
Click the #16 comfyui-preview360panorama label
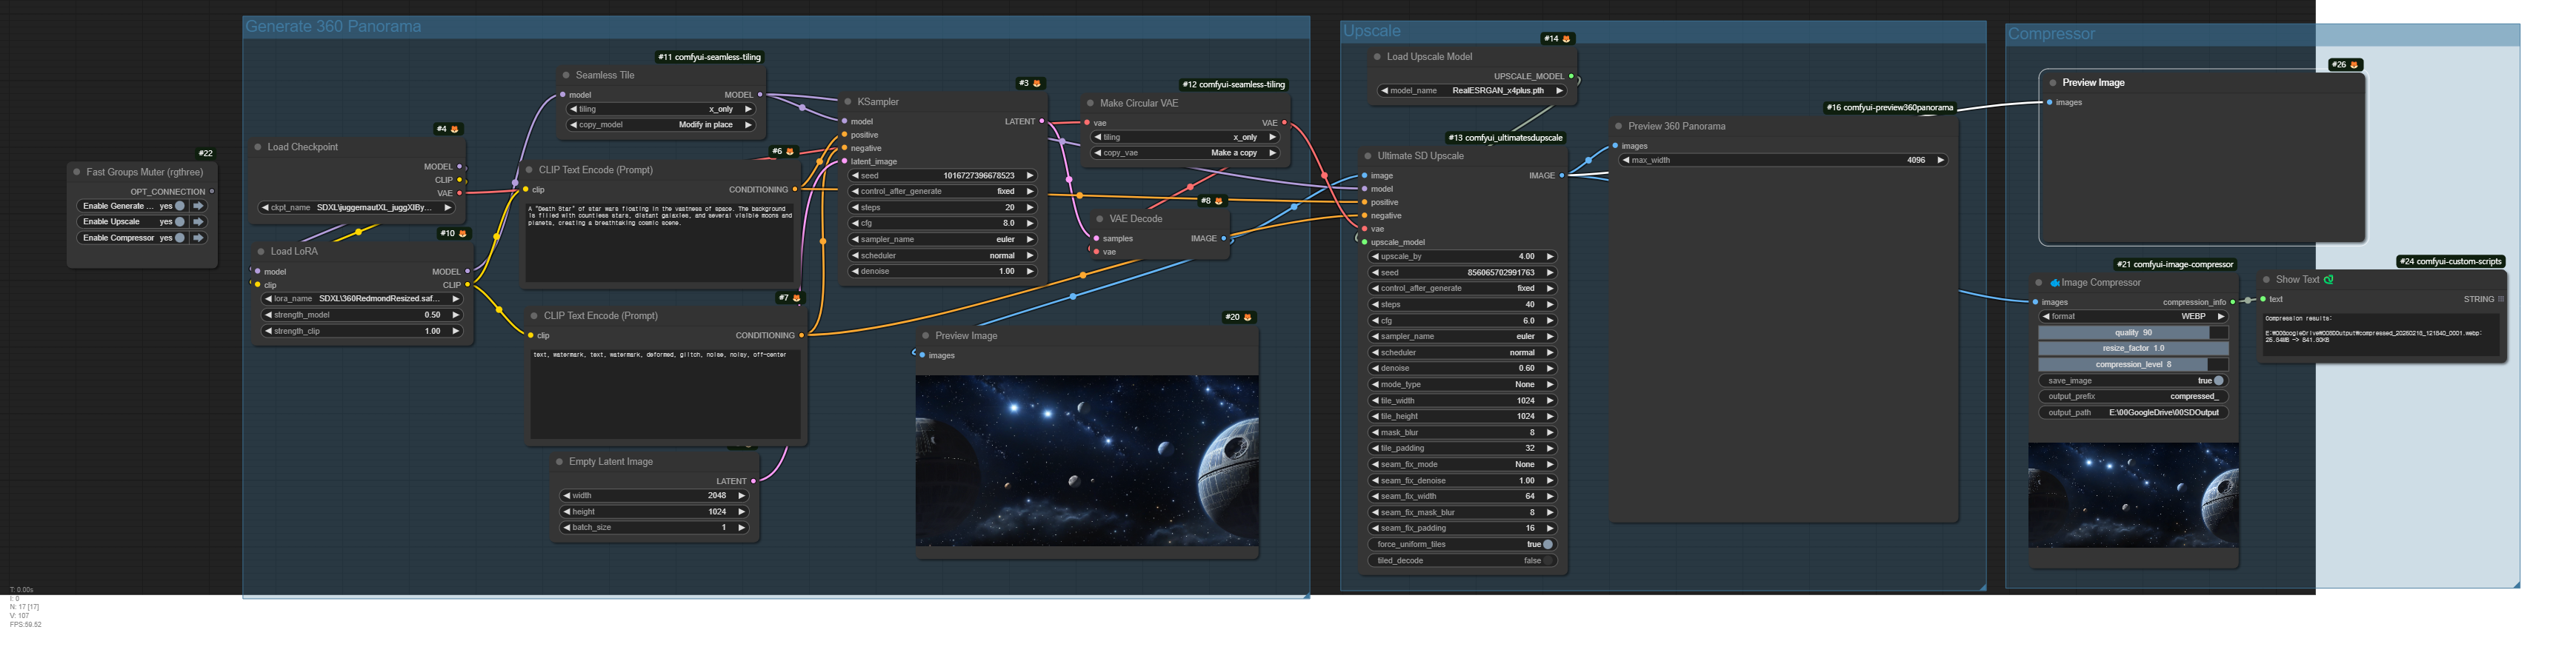point(1890,108)
